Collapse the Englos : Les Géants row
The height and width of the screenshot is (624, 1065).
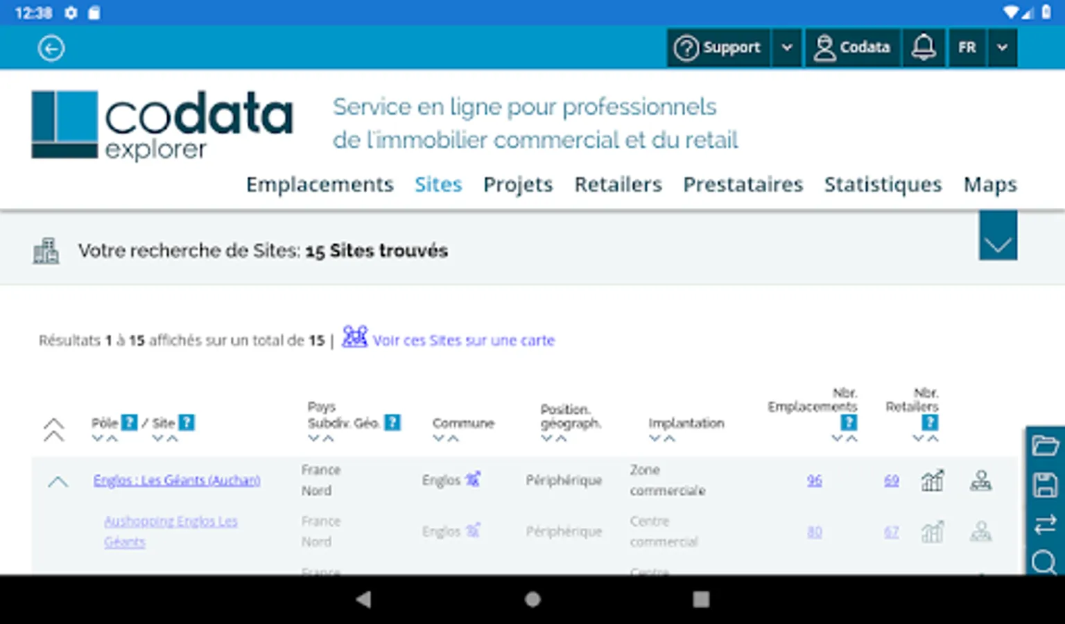[58, 481]
